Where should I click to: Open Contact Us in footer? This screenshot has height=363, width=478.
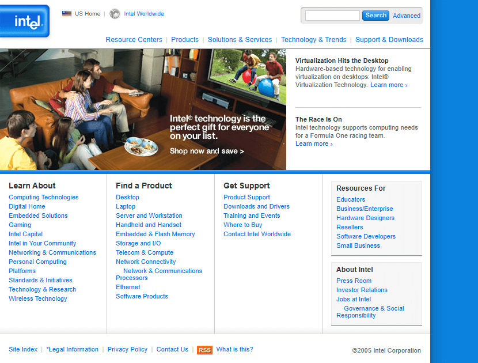point(172,349)
